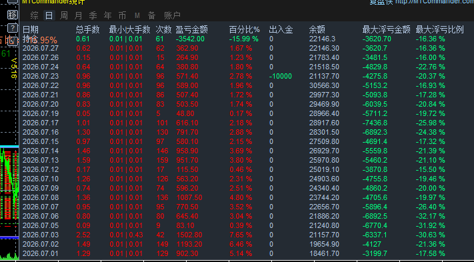This screenshot has height=262, width=474.
Task: Click profit value 48.80
Action: [185, 113]
